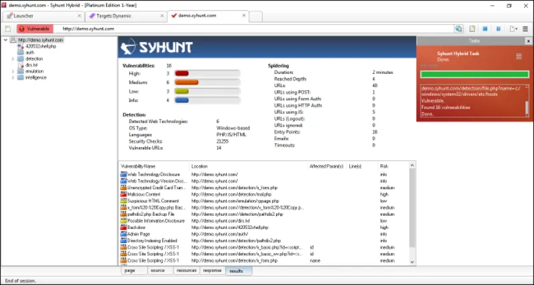Click the Medium vulnerabilities orange bar
Image resolution: width=534 pixels, height=285 pixels.
[x=186, y=83]
